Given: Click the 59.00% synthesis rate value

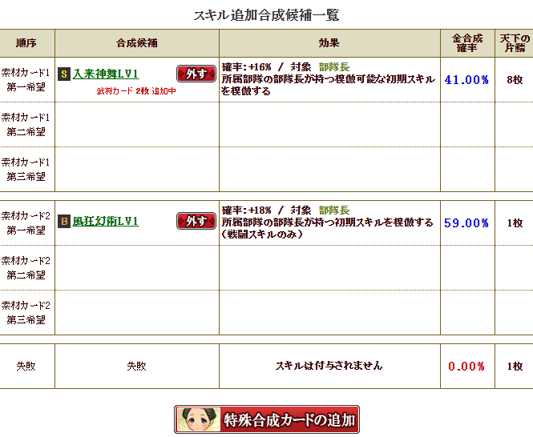Looking at the screenshot, I should pyautogui.click(x=466, y=223).
